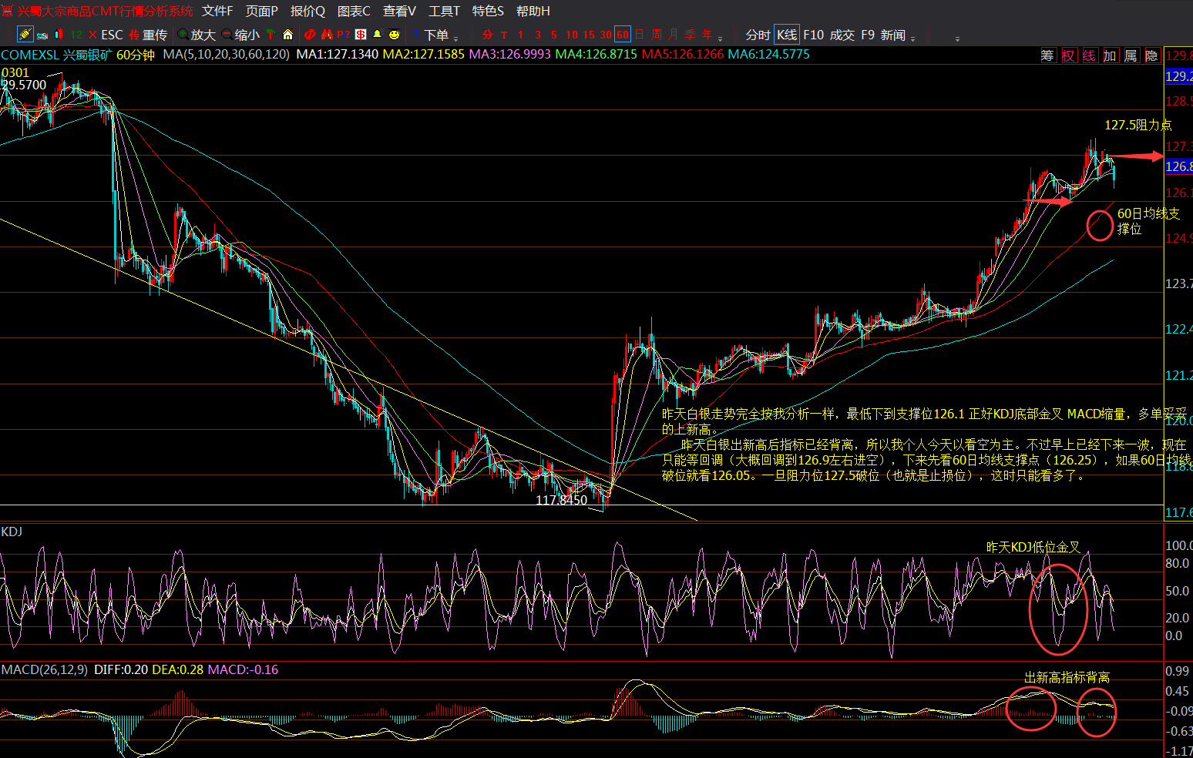Expand the dropdown arrow after 新闻
This screenshot has width=1193, height=758.
point(913,38)
